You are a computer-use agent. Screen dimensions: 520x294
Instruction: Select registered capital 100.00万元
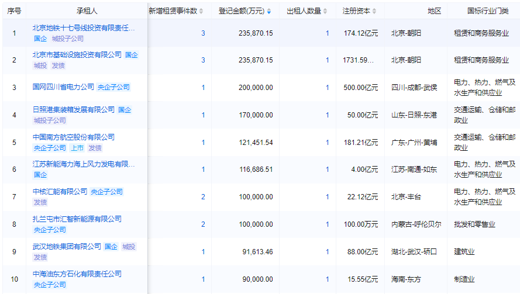pyautogui.click(x=361, y=224)
